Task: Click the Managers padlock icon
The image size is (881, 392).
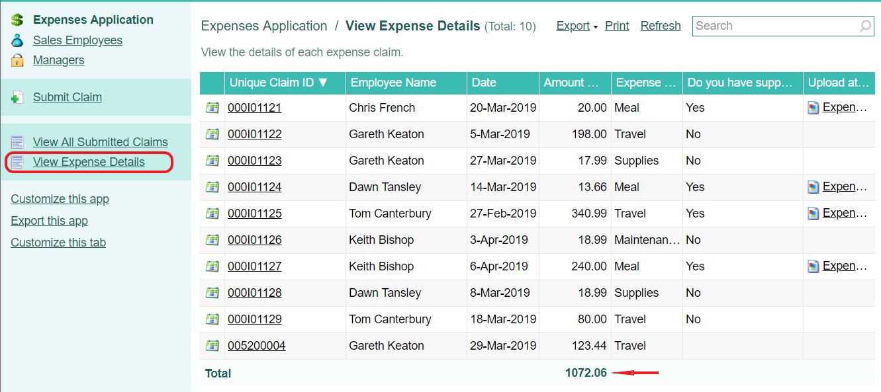Action: [17, 60]
